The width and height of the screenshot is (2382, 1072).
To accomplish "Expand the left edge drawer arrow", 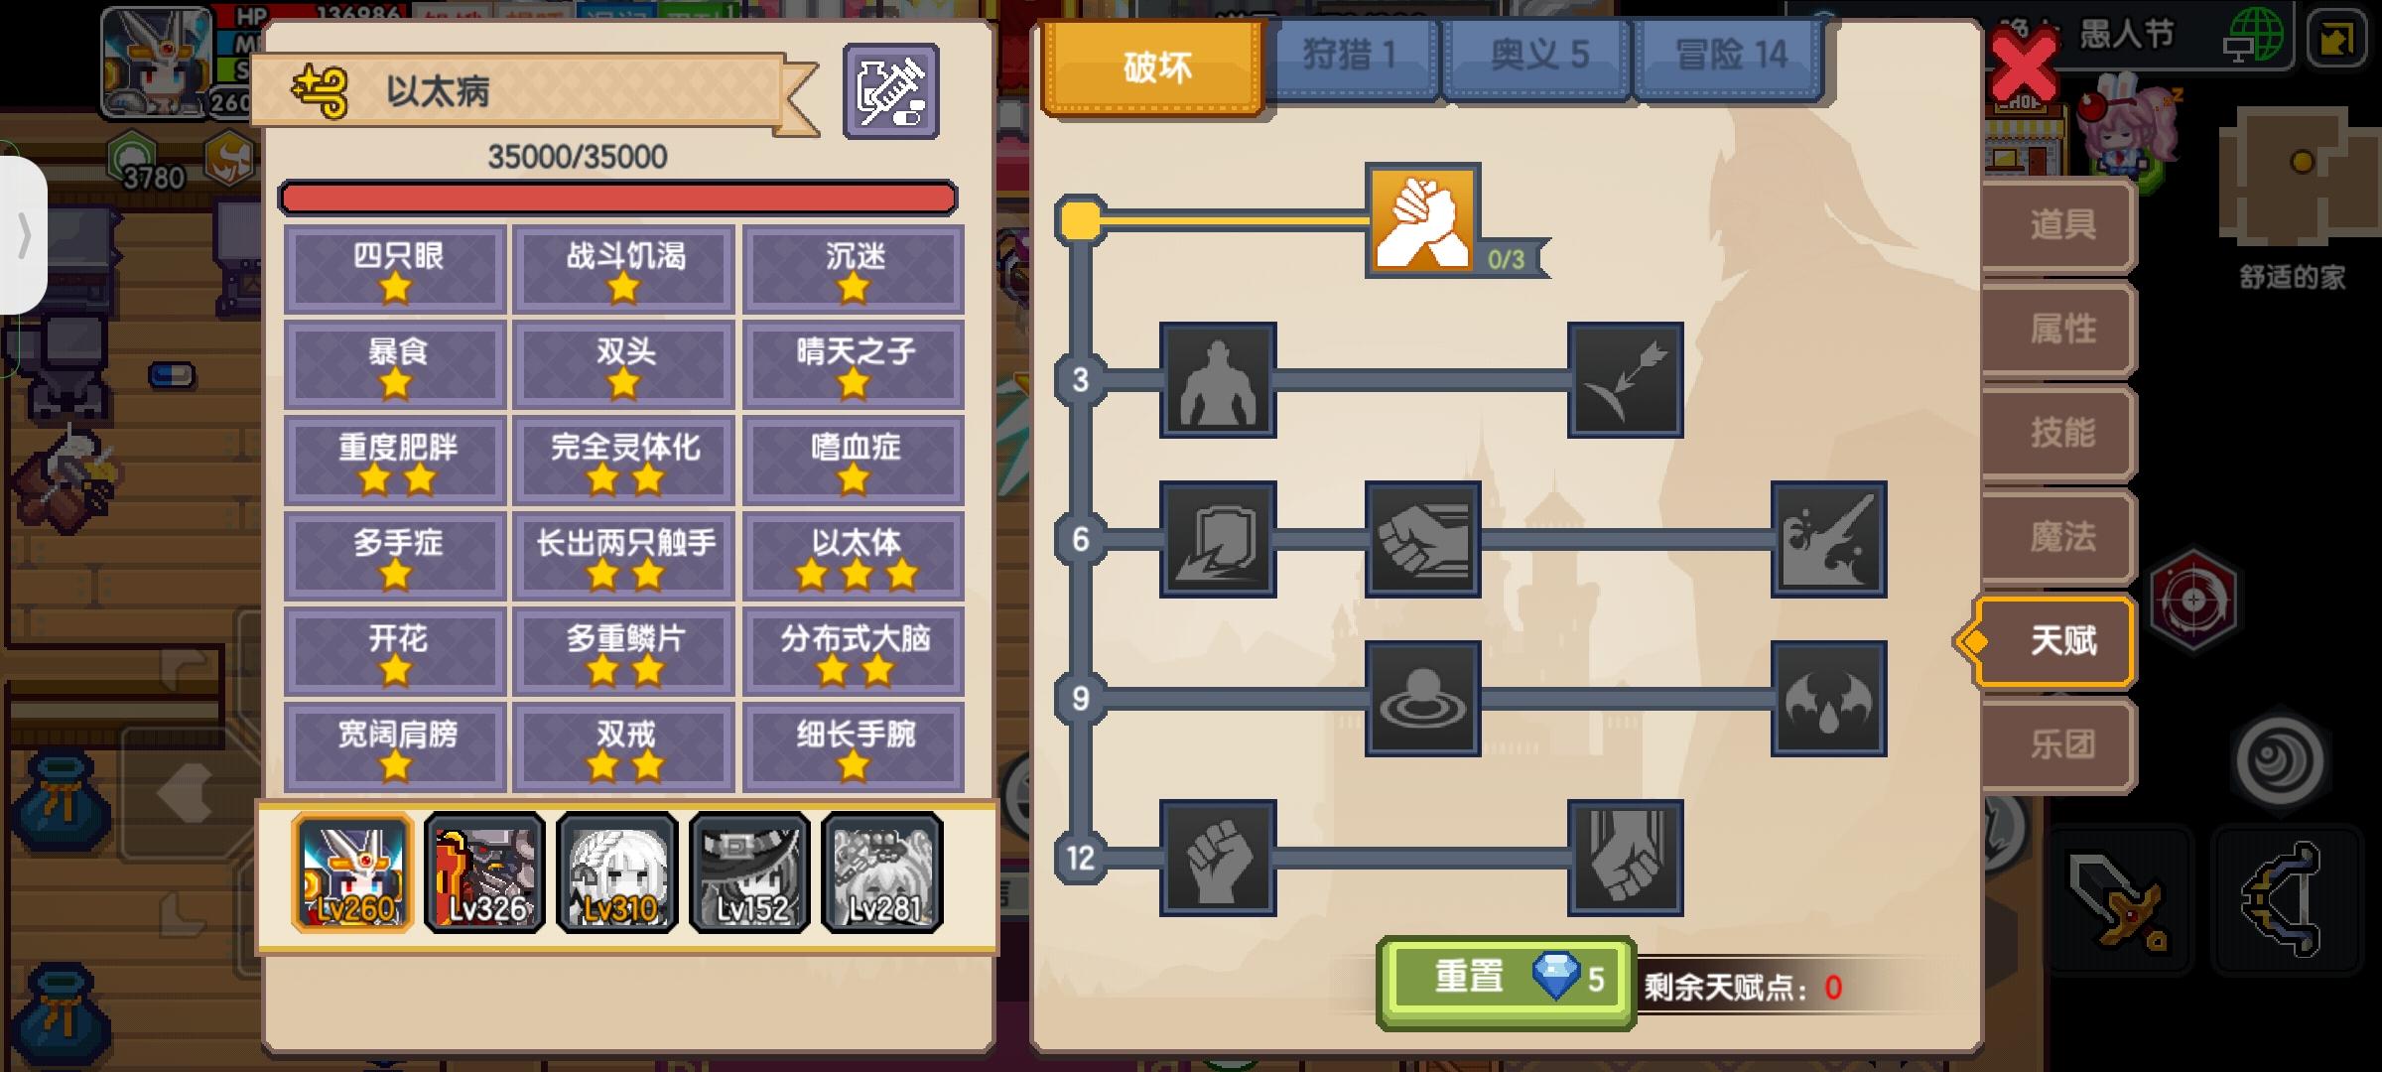I will pos(23,236).
